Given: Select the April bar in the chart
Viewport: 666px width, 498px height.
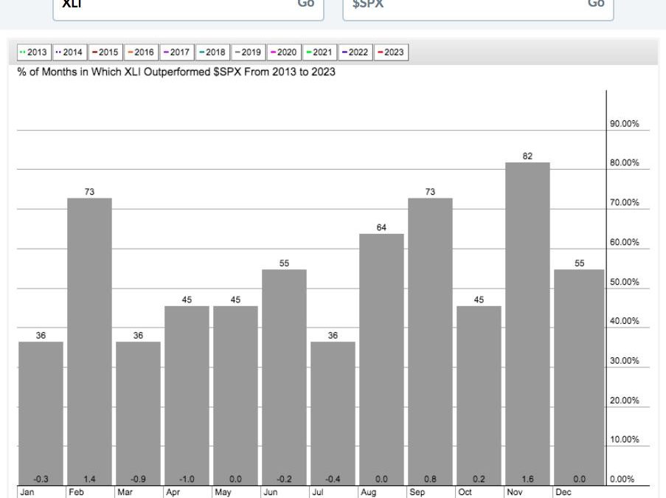Looking at the screenshot, I should click(187, 395).
